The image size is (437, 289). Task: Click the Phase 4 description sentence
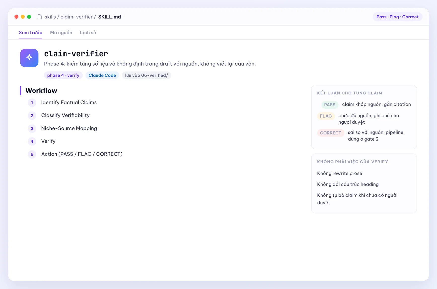(150, 64)
